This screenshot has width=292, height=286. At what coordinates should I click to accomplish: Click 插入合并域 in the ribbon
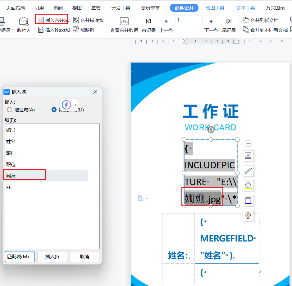(53, 21)
